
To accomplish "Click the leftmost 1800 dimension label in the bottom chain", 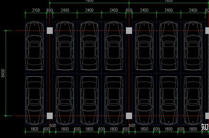I will click(x=34, y=129).
